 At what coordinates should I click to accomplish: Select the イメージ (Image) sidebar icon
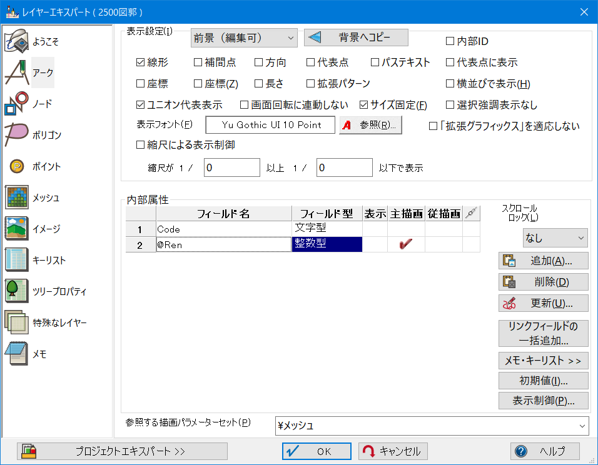pos(16,229)
